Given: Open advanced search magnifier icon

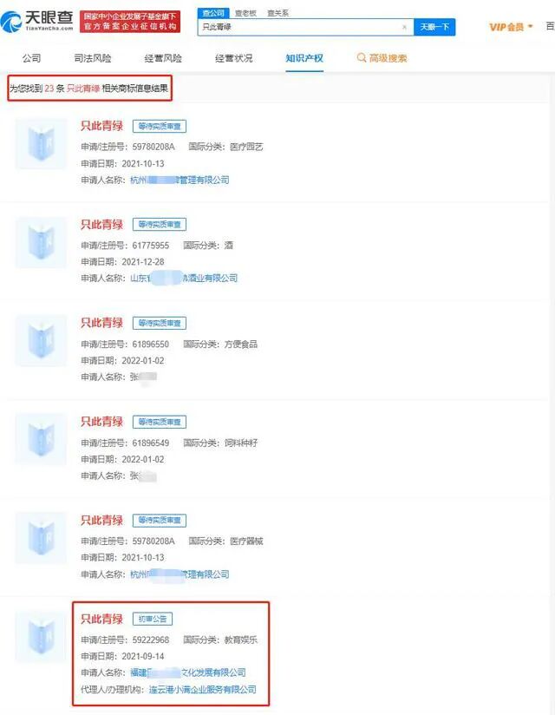Looking at the screenshot, I should [x=362, y=58].
